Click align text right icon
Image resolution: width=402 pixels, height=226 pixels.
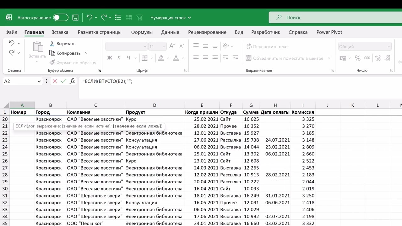coord(215,58)
